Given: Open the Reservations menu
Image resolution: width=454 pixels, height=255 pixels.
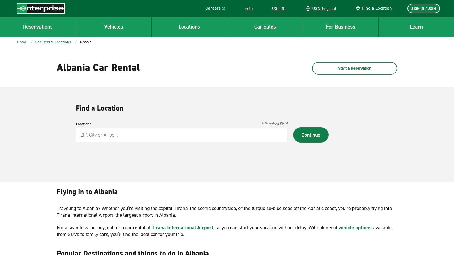Looking at the screenshot, I should pyautogui.click(x=38, y=27).
